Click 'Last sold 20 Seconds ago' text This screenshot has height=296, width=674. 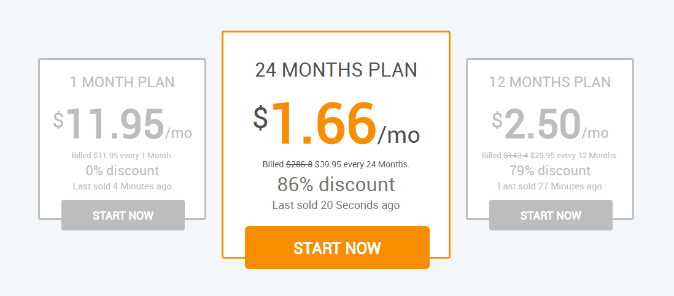(336, 205)
